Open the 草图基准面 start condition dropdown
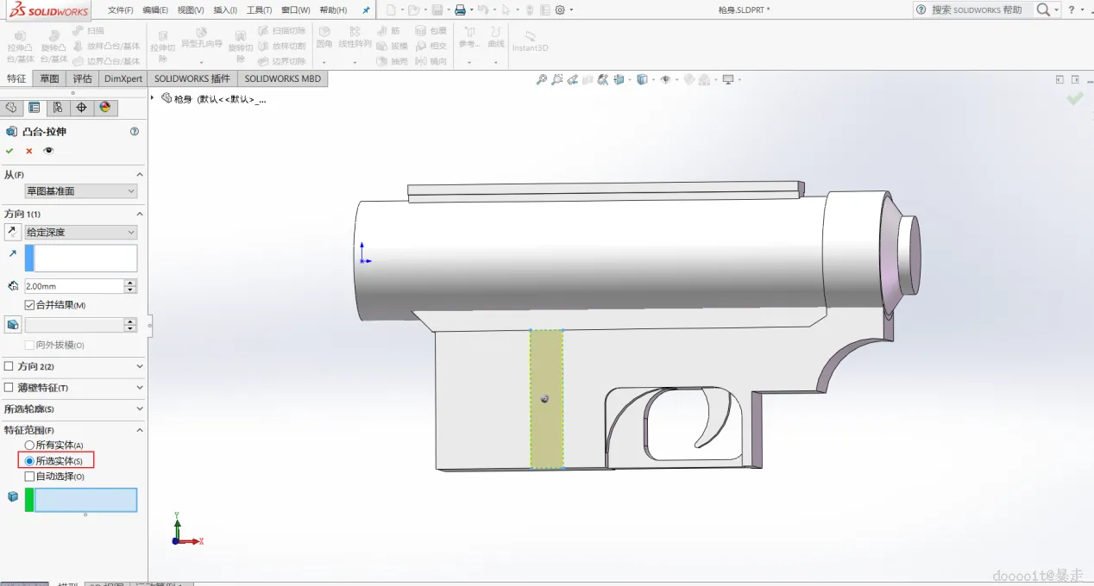This screenshot has height=586, width=1094. coord(81,191)
